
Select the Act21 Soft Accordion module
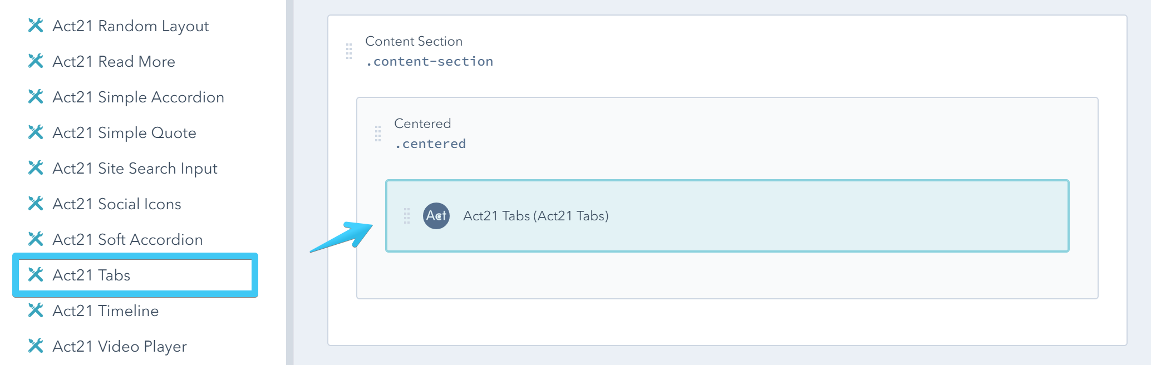(x=127, y=239)
